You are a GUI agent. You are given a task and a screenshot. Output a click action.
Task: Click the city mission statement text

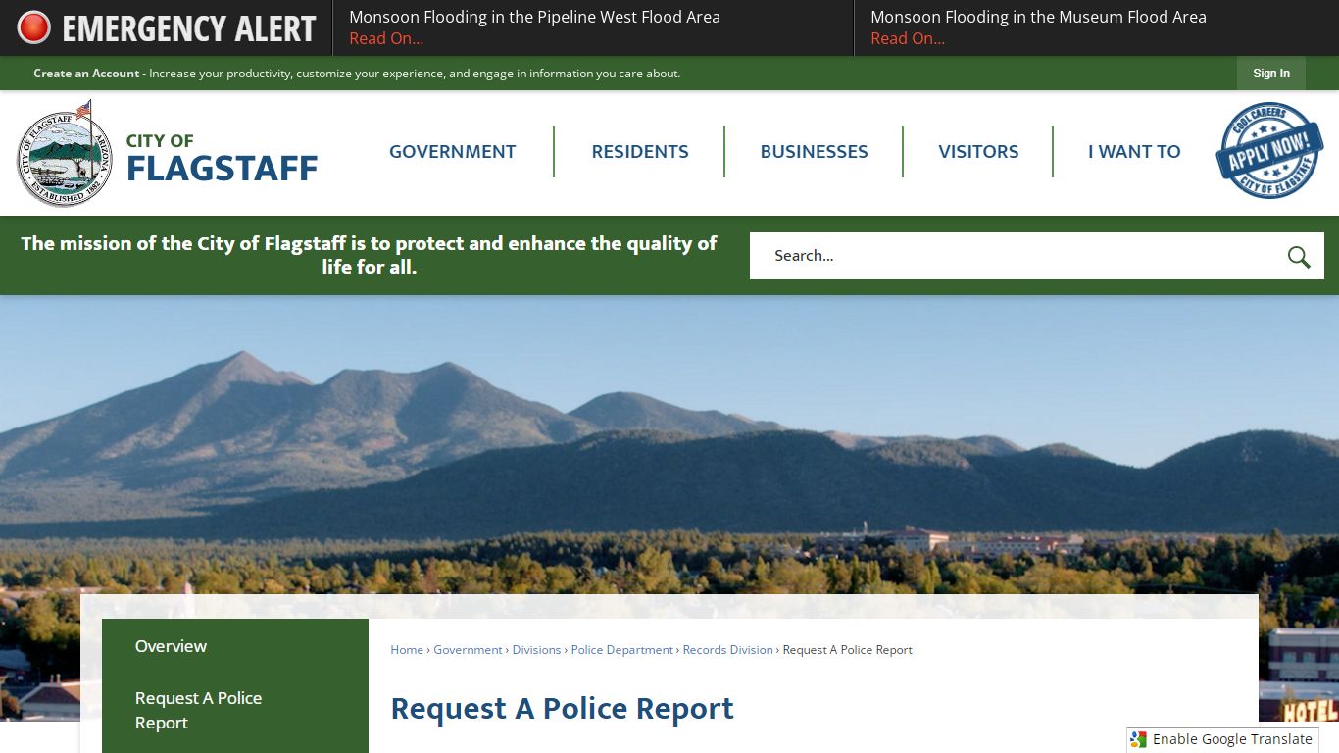point(369,255)
